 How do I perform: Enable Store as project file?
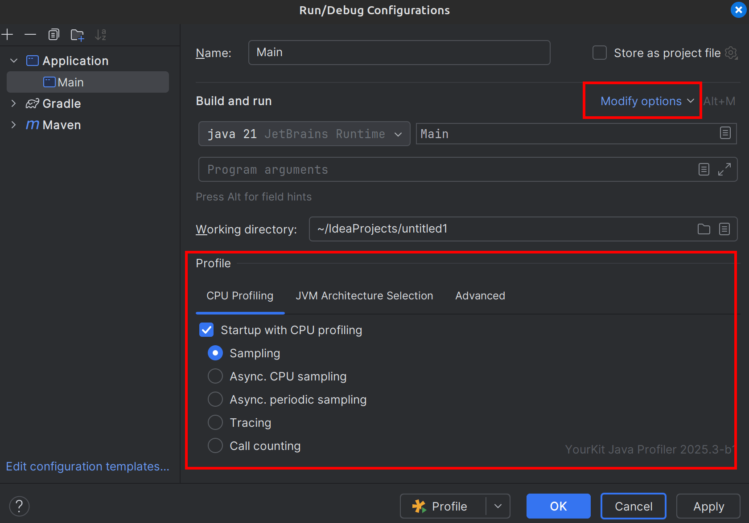click(600, 53)
